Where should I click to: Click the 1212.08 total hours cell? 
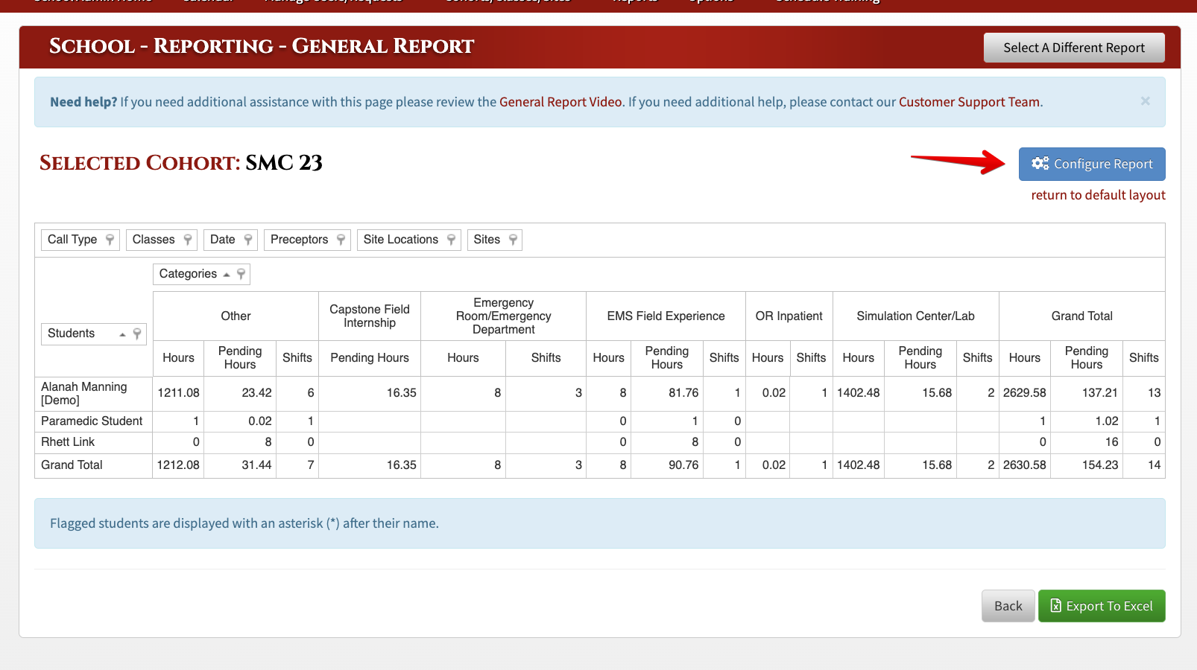tap(178, 465)
